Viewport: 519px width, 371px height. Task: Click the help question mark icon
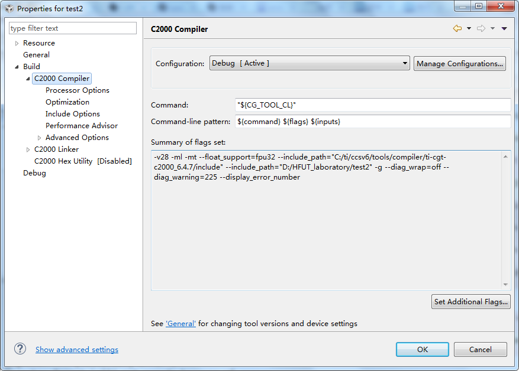click(x=20, y=349)
